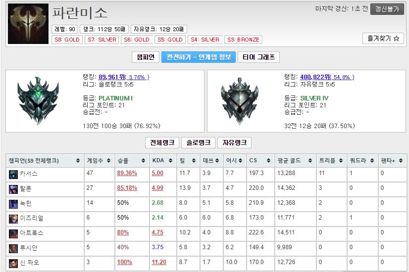
Task: Sort table by KDA column
Action: [x=163, y=161]
